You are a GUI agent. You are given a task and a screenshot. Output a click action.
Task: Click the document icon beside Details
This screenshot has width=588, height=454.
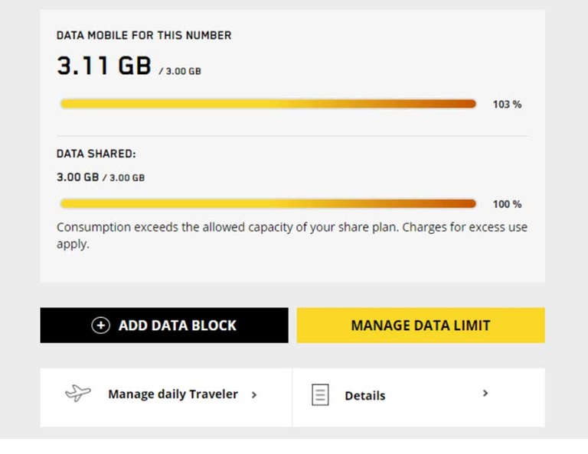point(320,395)
